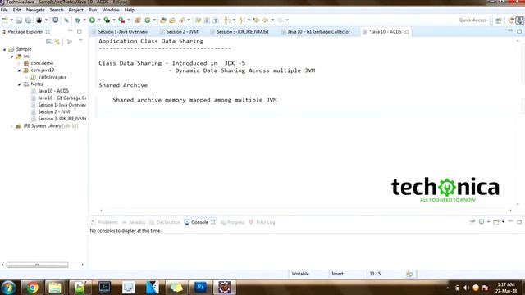Click the Previous Annotation toolbar icon

(x=241, y=20)
